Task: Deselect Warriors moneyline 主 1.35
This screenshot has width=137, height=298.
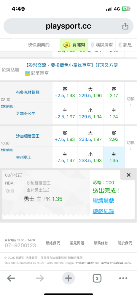Action: point(114,157)
